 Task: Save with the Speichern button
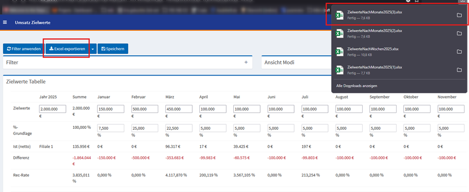[113, 49]
